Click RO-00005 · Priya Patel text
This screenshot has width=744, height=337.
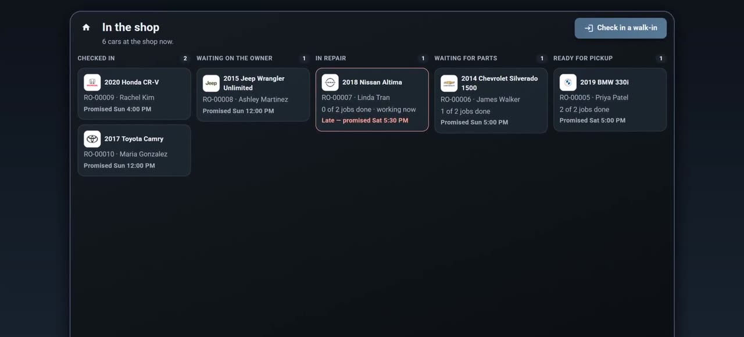594,98
